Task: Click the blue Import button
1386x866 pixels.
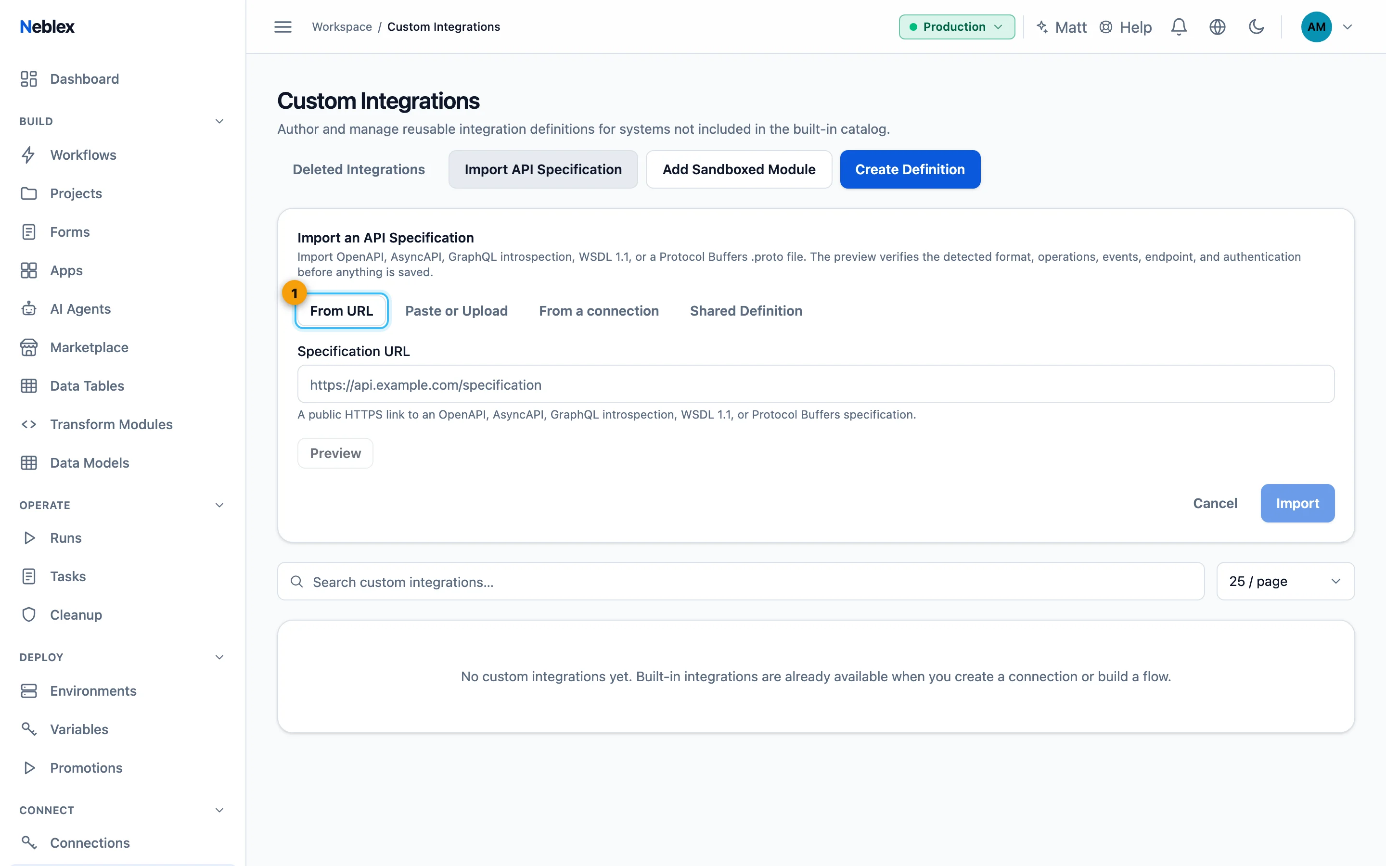Action: point(1297,503)
